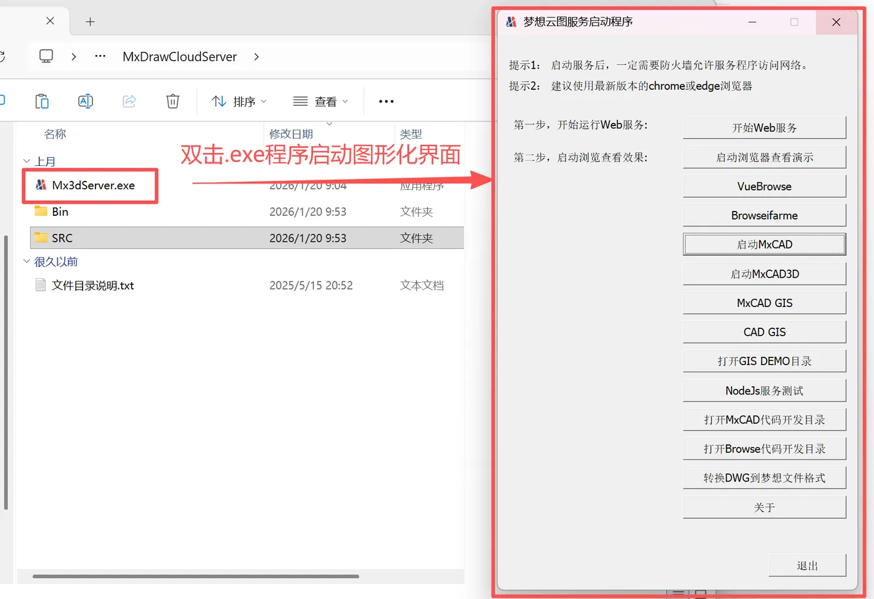Click the SRC folder icon
Screen dimensions: 874x599
coord(41,237)
